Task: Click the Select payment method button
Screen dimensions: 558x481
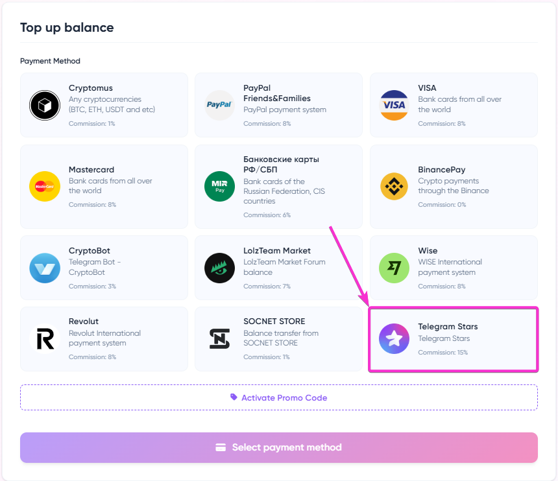Action: [x=278, y=447]
